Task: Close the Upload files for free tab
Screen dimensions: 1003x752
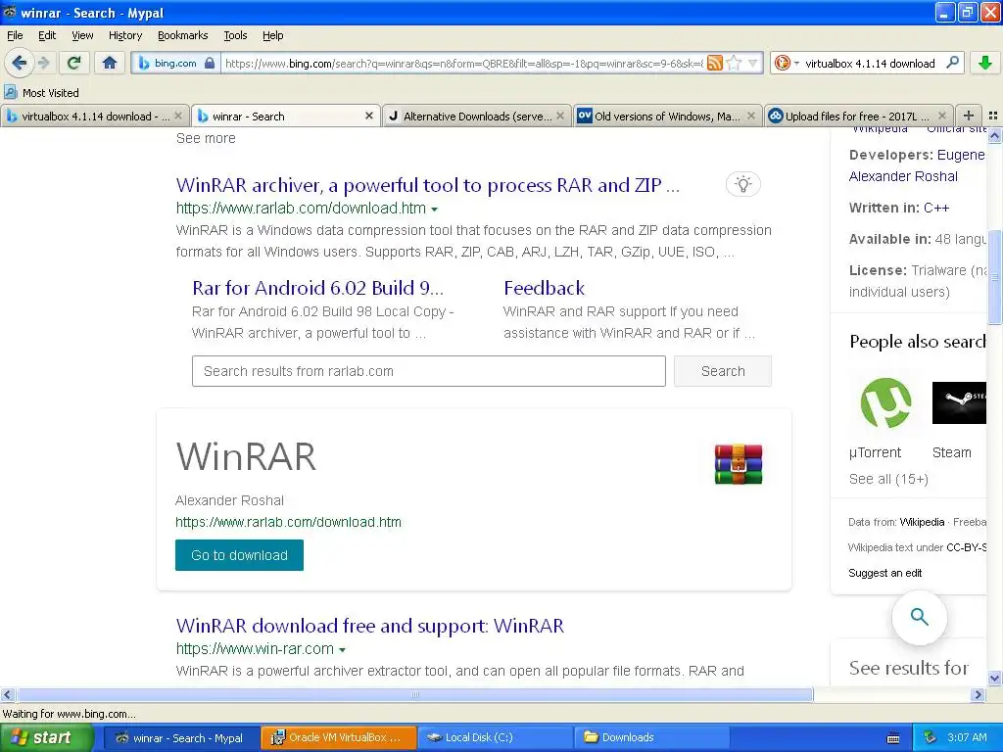Action: pyautogui.click(x=942, y=116)
